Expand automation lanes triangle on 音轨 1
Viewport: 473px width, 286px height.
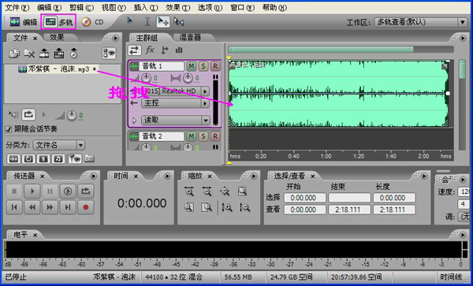click(x=135, y=121)
